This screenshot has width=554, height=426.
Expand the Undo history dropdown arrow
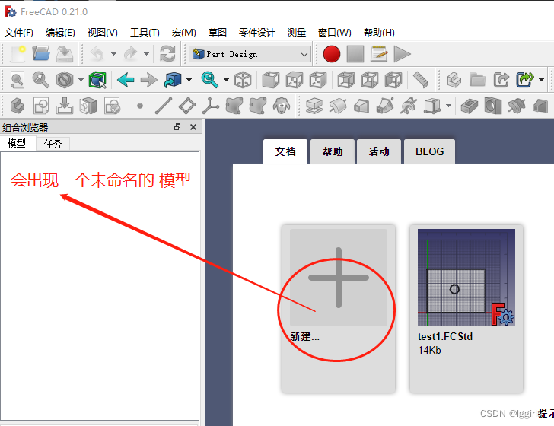pyautogui.click(x=113, y=54)
